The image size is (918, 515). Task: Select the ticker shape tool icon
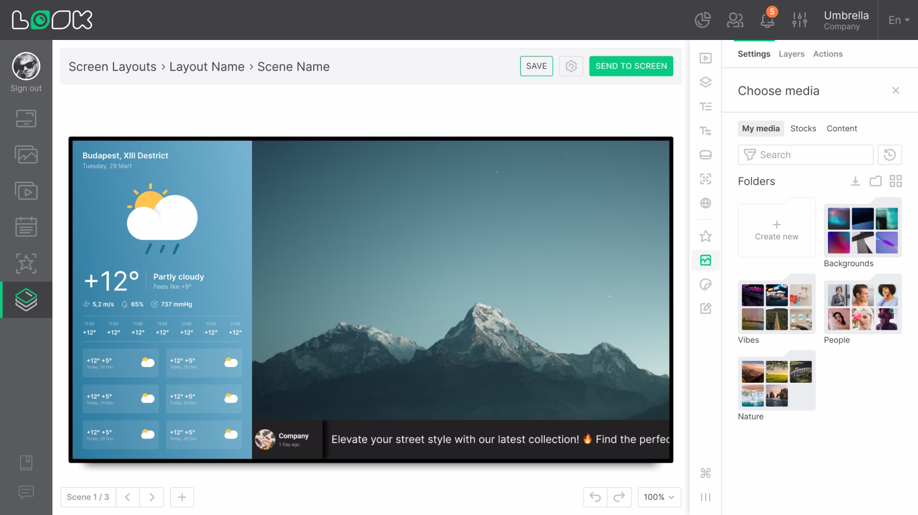pyautogui.click(x=706, y=155)
